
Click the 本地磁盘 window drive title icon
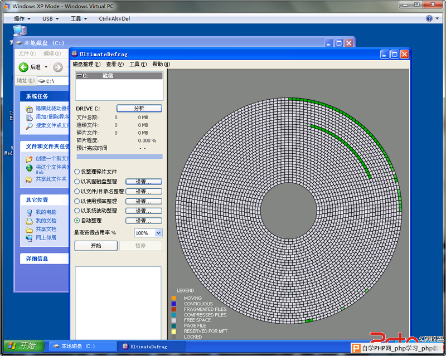click(19, 43)
